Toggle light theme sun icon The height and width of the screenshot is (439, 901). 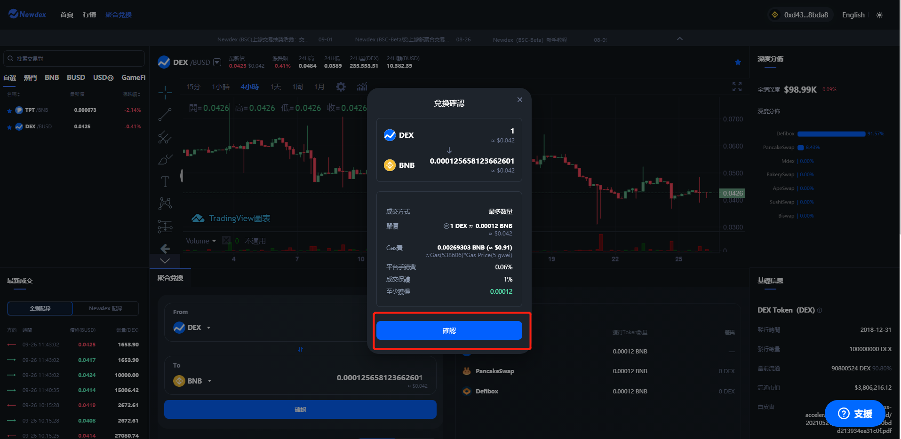pos(879,15)
